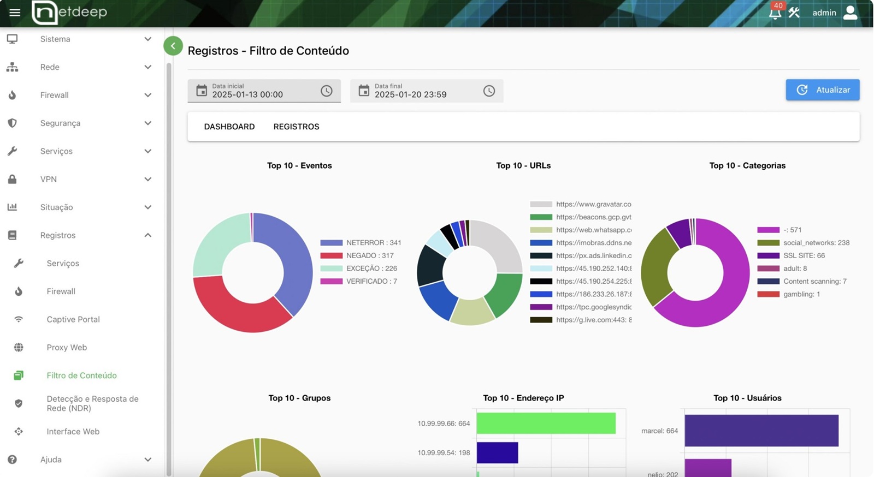The height and width of the screenshot is (477, 874).
Task: Click the NDR shield check icon
Action: pyautogui.click(x=19, y=403)
